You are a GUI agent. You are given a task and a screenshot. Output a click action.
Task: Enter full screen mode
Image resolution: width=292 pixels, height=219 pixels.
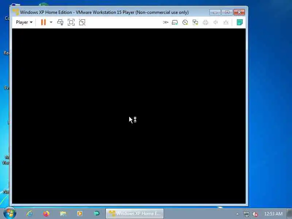coord(71,22)
